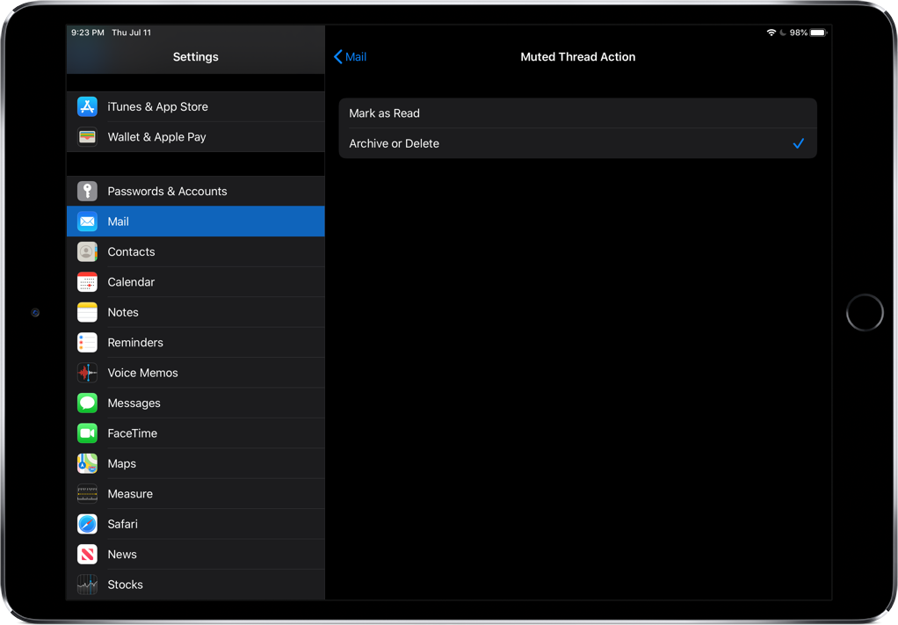This screenshot has width=898, height=625.
Task: Select the Mark as Read option
Action: (x=578, y=113)
